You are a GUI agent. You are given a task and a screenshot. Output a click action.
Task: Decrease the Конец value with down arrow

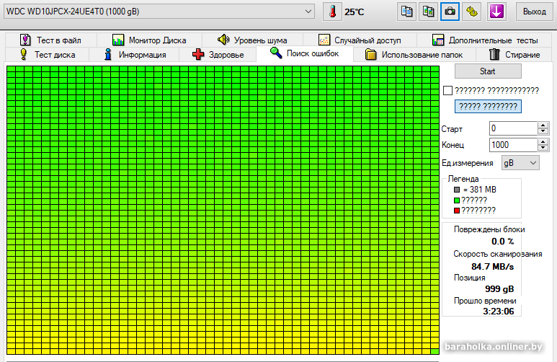(x=543, y=149)
